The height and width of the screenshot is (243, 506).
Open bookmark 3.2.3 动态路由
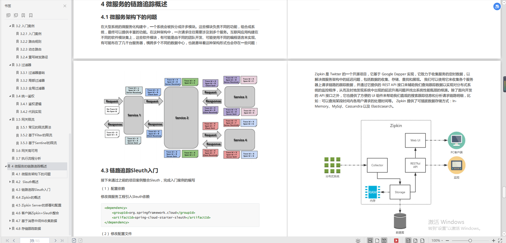coord(31,49)
